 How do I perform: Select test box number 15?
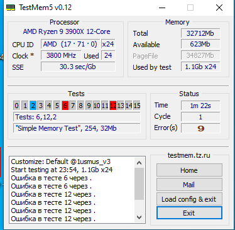[137, 106]
